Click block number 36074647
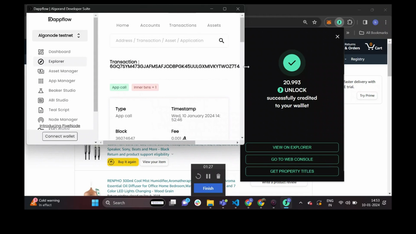416x234 pixels. pyautogui.click(x=125, y=138)
